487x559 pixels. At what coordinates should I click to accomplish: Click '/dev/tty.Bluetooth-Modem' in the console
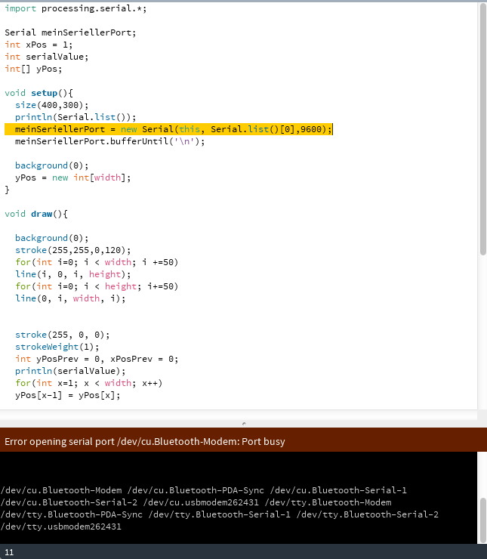(328, 502)
